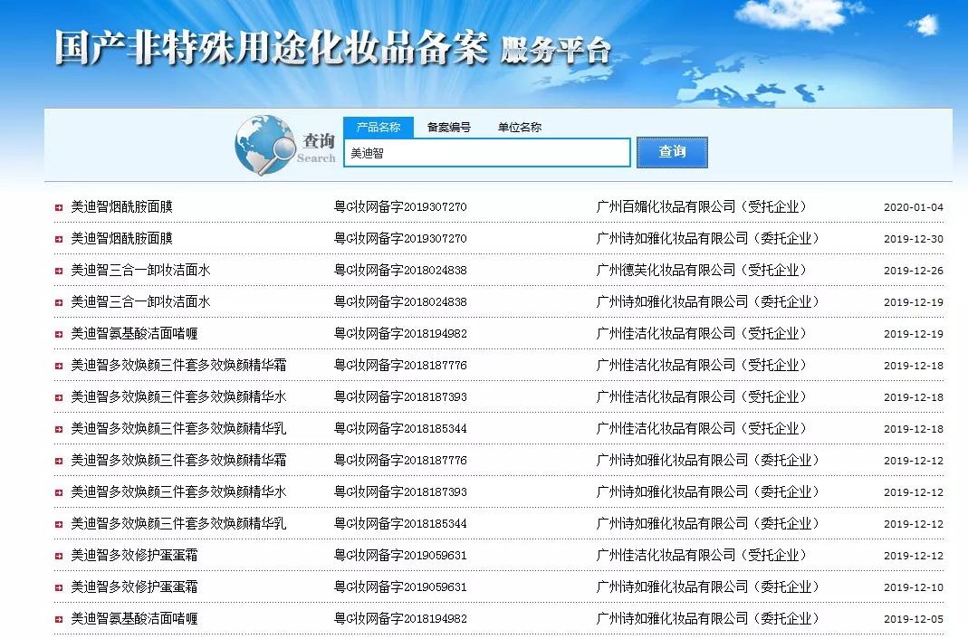Click the search input containing 美迪智
968x639 pixels.
click(487, 152)
